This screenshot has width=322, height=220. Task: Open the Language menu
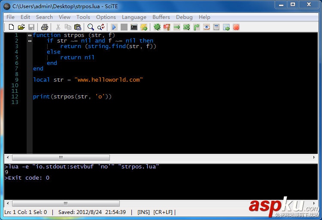pyautogui.click(x=134, y=17)
